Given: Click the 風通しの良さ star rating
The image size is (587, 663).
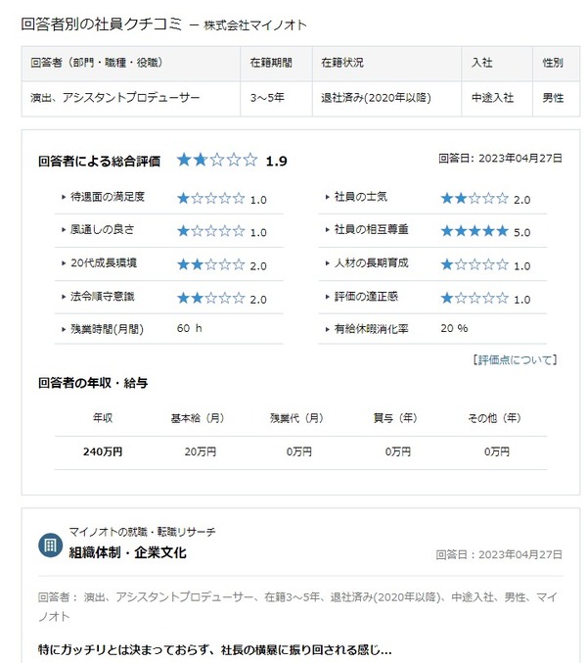Looking at the screenshot, I should click(210, 231).
